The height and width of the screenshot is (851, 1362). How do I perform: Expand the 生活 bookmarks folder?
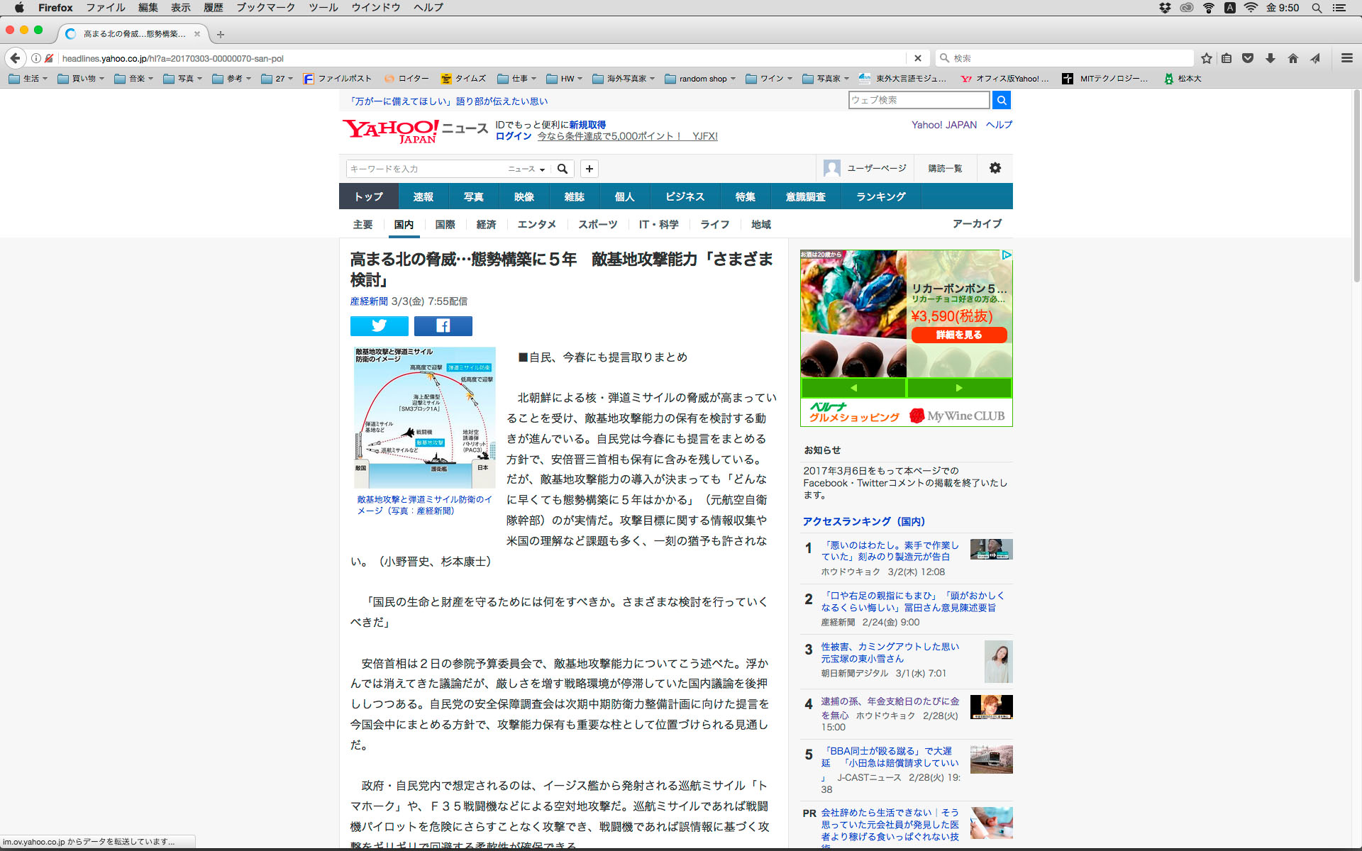tap(28, 79)
